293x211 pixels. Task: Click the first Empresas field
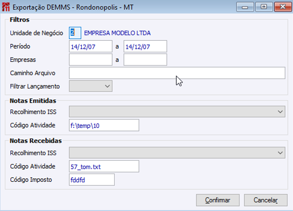(x=90, y=60)
